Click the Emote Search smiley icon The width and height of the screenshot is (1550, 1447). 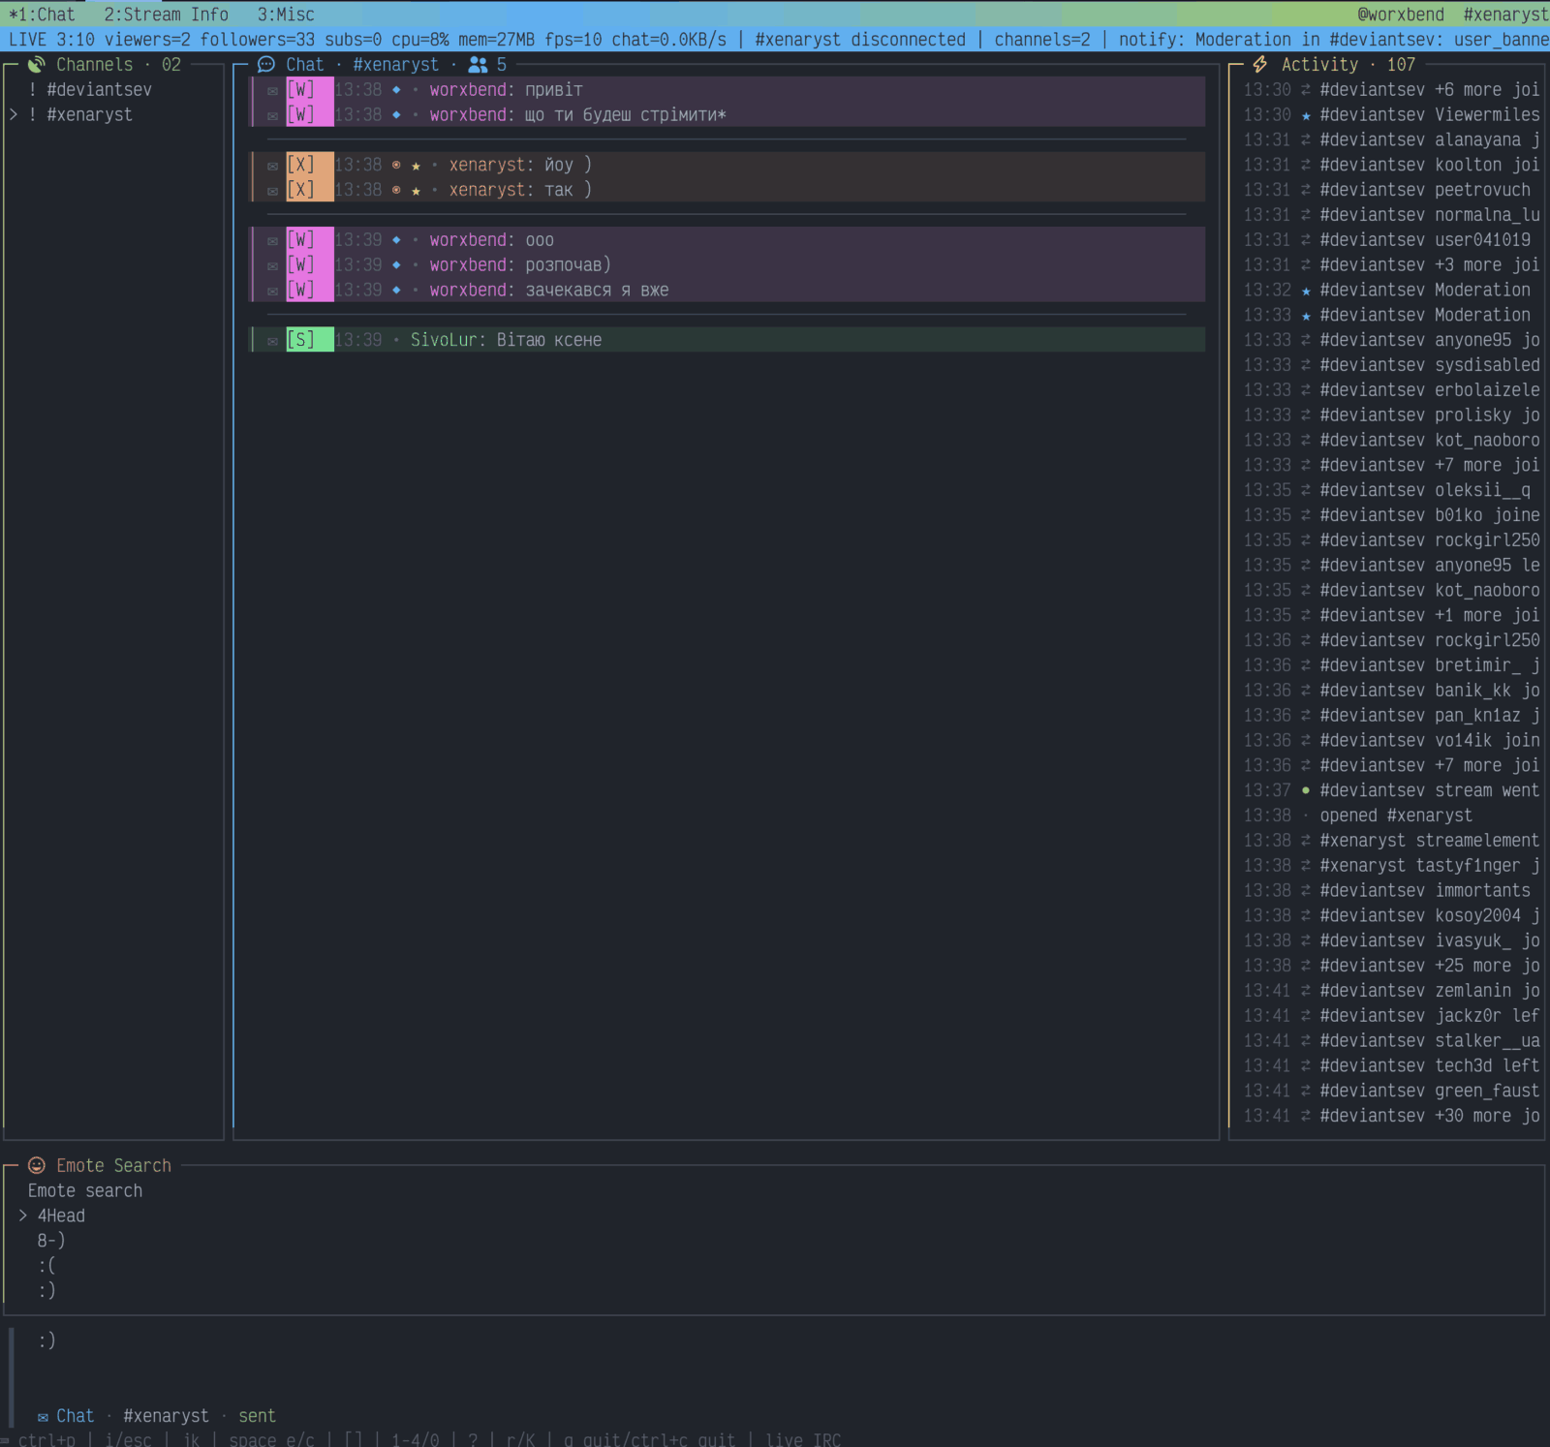[x=37, y=1165]
